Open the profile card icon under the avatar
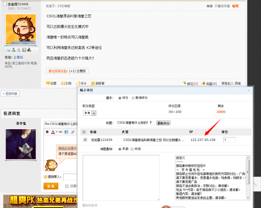Viewport: 261px width, 208px height. point(24,50)
